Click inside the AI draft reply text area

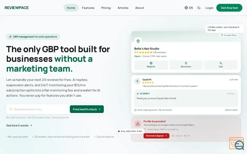click(186, 98)
